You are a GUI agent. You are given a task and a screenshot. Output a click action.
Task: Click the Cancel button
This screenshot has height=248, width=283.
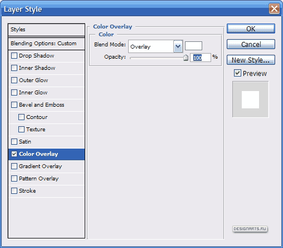pos(251,44)
